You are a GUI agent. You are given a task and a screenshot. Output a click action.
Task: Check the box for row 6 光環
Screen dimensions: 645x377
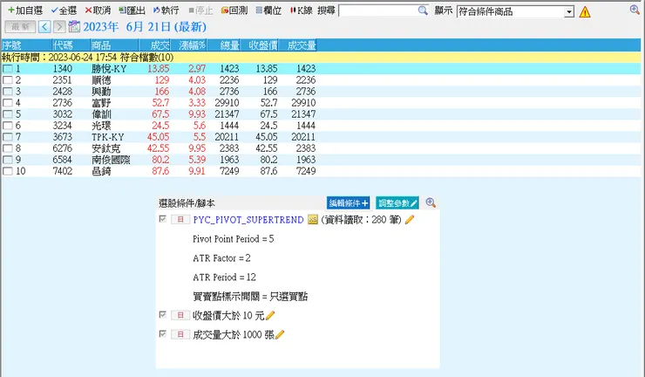pyautogui.click(x=7, y=126)
